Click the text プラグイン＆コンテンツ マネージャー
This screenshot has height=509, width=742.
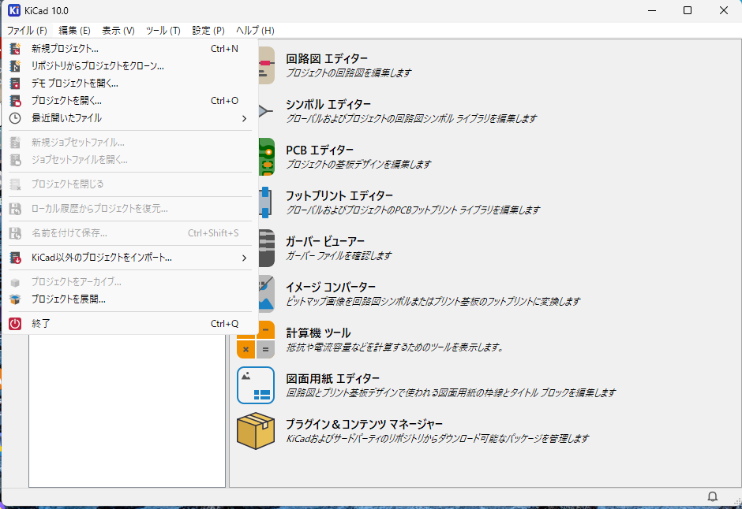point(364,424)
